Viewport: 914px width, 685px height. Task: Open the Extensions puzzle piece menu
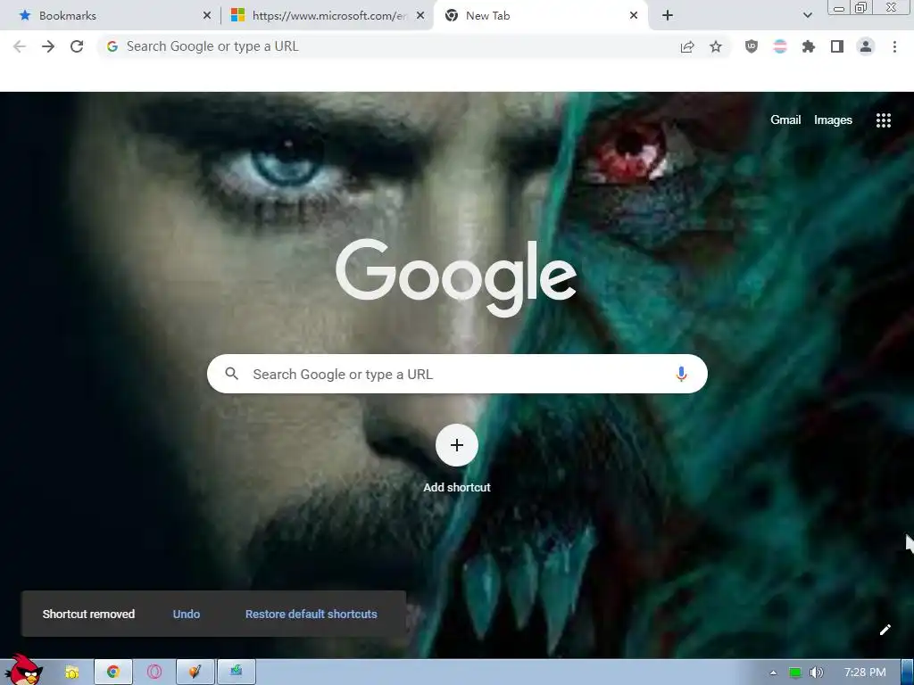(809, 46)
